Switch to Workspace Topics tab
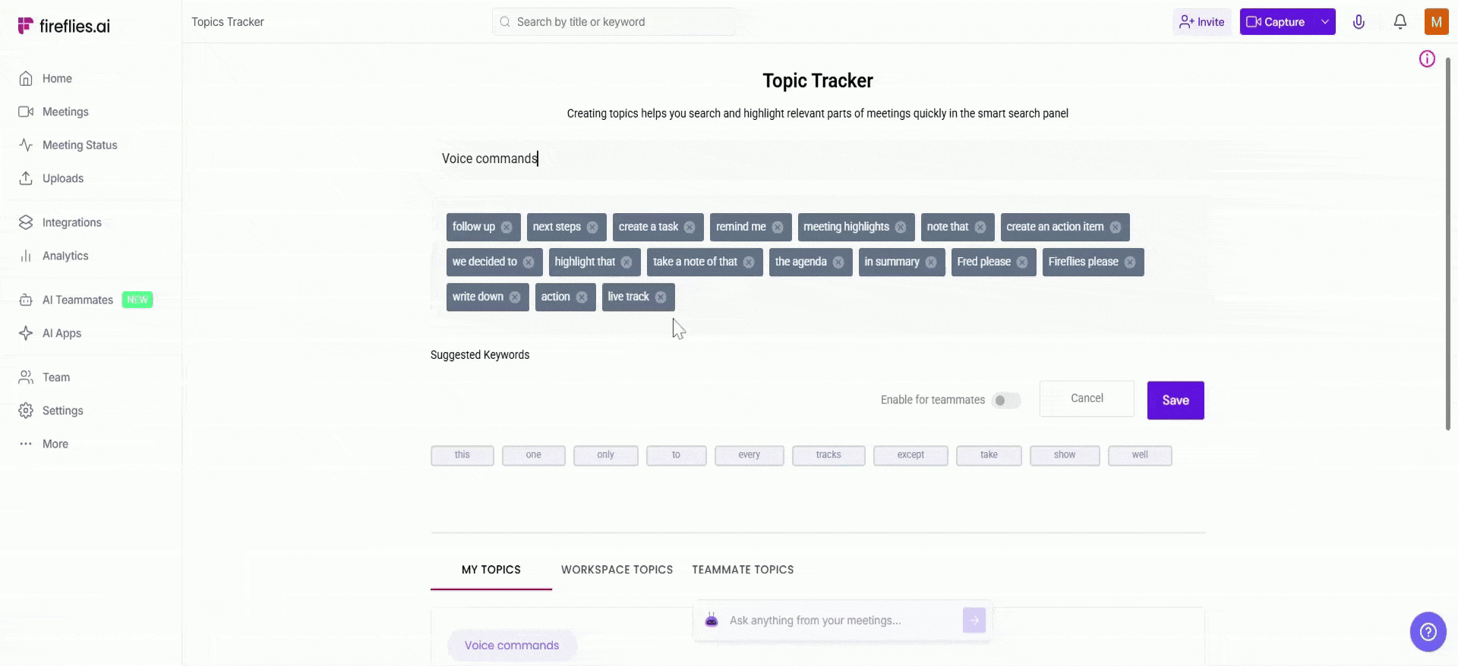The height and width of the screenshot is (666, 1458). [617, 570]
